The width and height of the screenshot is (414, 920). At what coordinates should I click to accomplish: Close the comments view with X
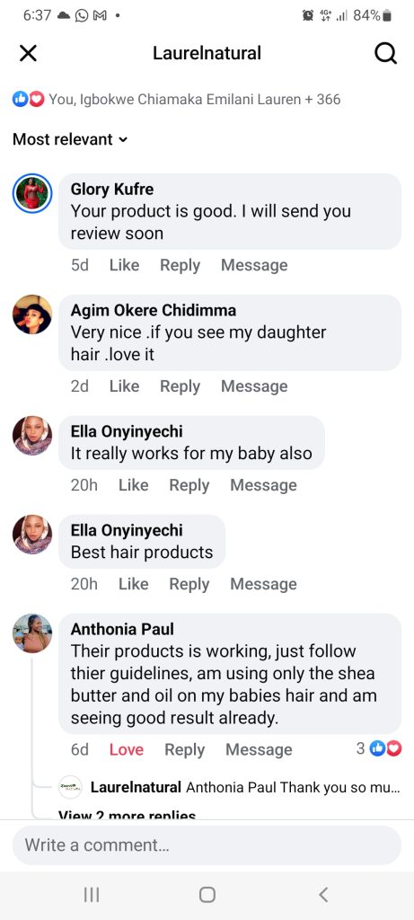tap(28, 53)
